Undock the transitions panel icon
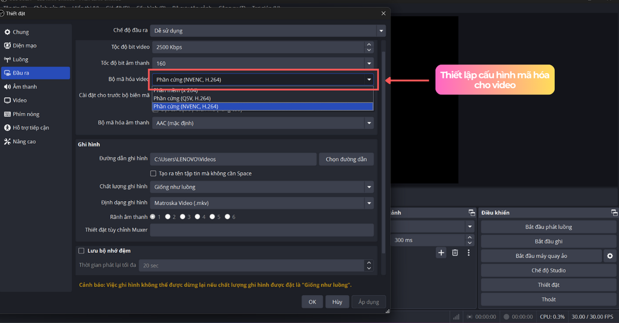 472,213
